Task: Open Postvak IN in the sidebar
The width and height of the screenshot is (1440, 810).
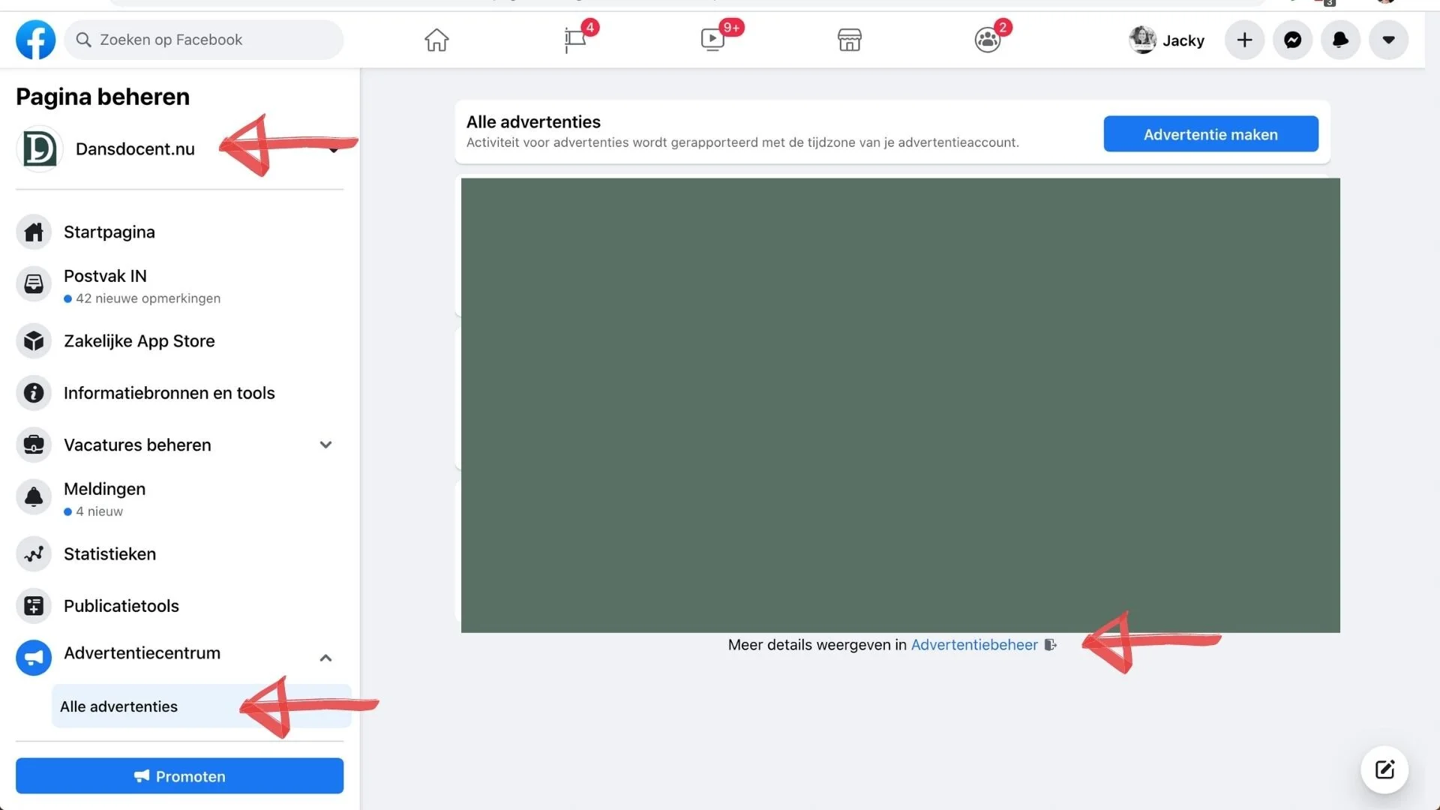Action: (x=105, y=277)
